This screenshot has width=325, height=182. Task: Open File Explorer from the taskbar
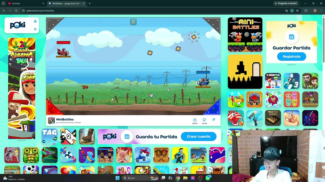click(x=185, y=178)
